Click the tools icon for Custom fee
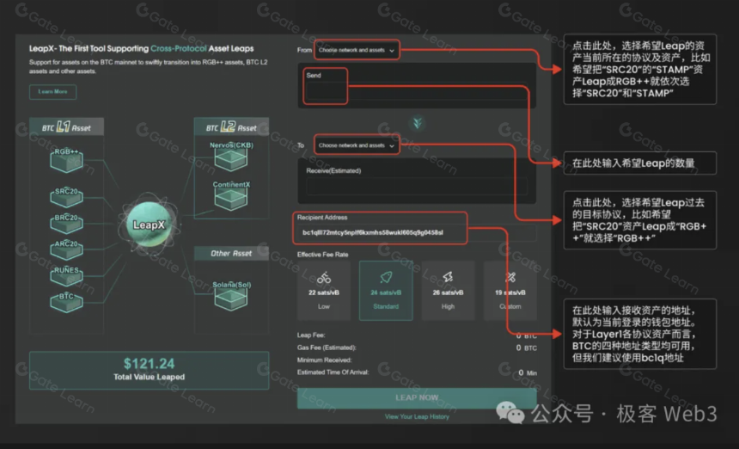 click(510, 277)
